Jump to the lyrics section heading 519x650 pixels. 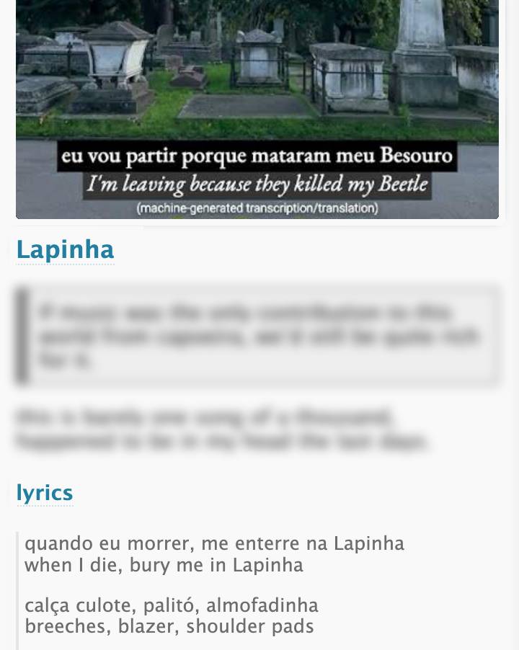tap(45, 493)
